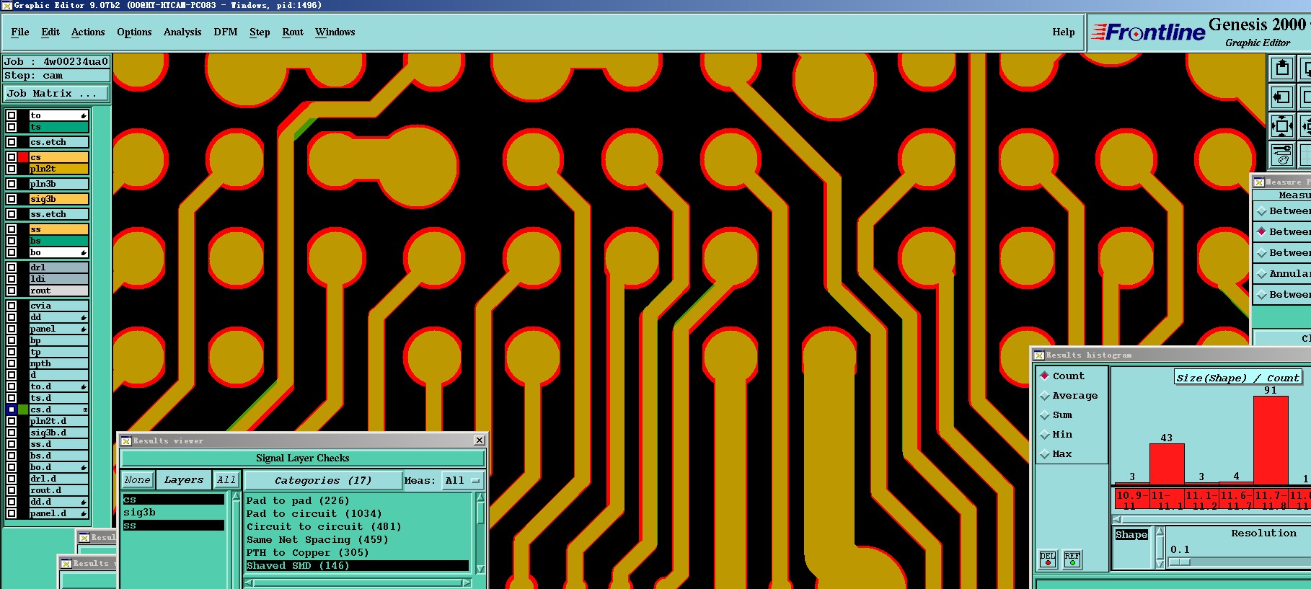Toggle display checkbox for layer panel.d

coord(12,513)
